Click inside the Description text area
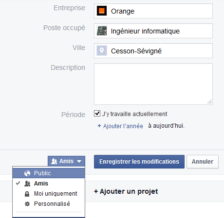224x218 pixels. (153, 84)
